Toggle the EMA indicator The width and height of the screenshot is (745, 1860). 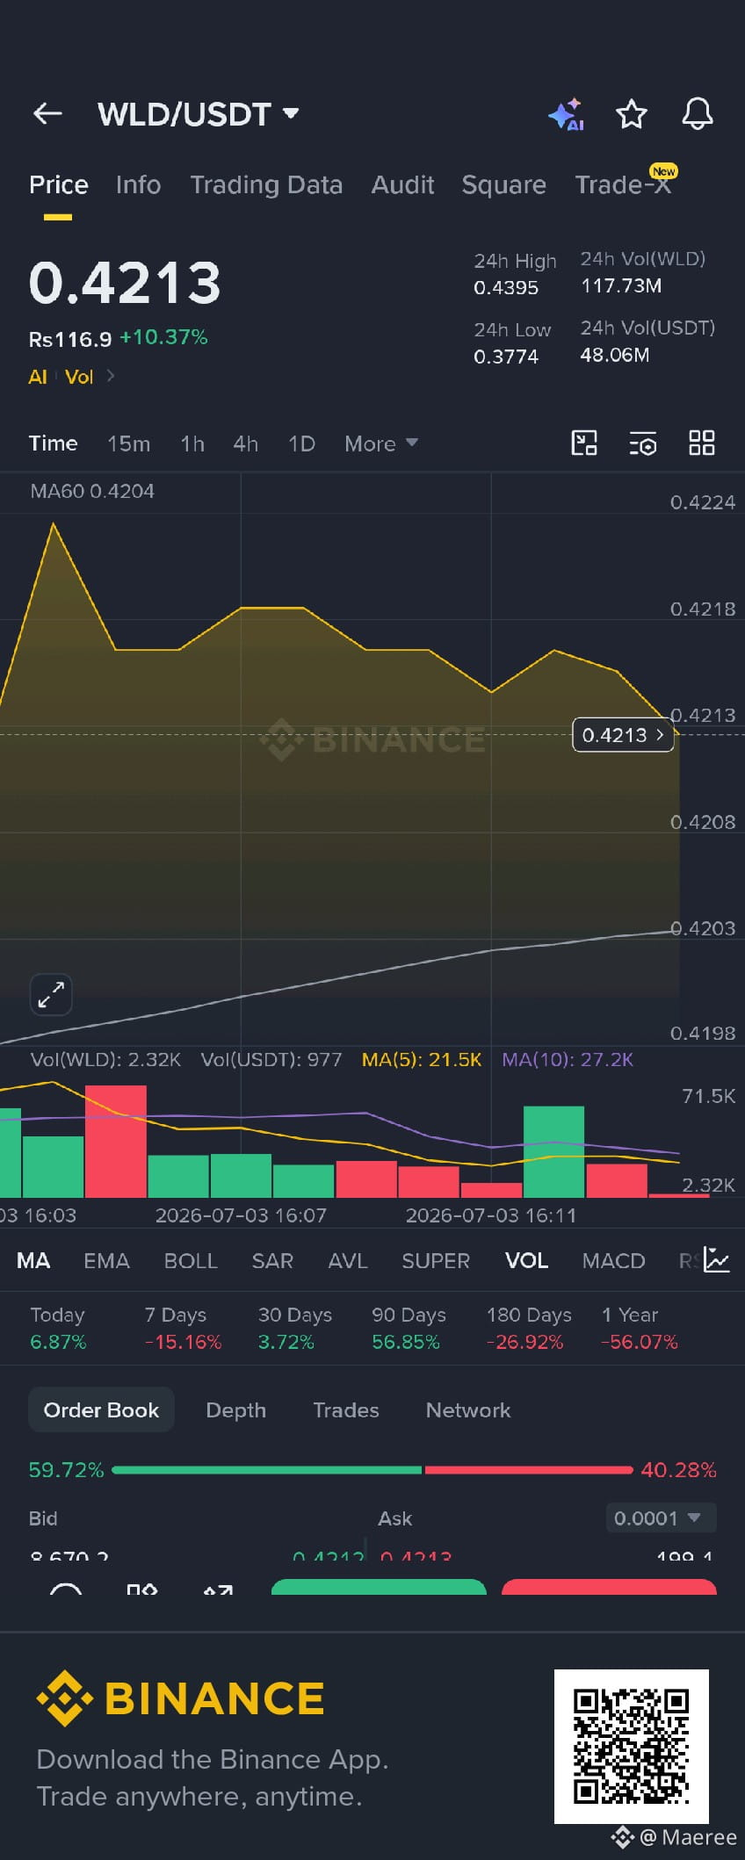tap(106, 1261)
